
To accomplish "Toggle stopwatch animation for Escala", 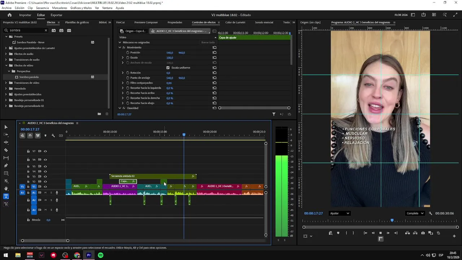I will 127,58.
